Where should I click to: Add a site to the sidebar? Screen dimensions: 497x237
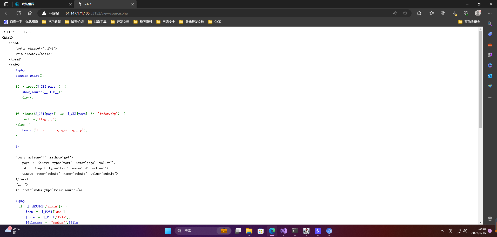(x=490, y=97)
